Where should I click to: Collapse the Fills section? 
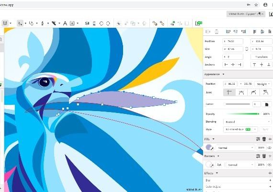coord(213,139)
